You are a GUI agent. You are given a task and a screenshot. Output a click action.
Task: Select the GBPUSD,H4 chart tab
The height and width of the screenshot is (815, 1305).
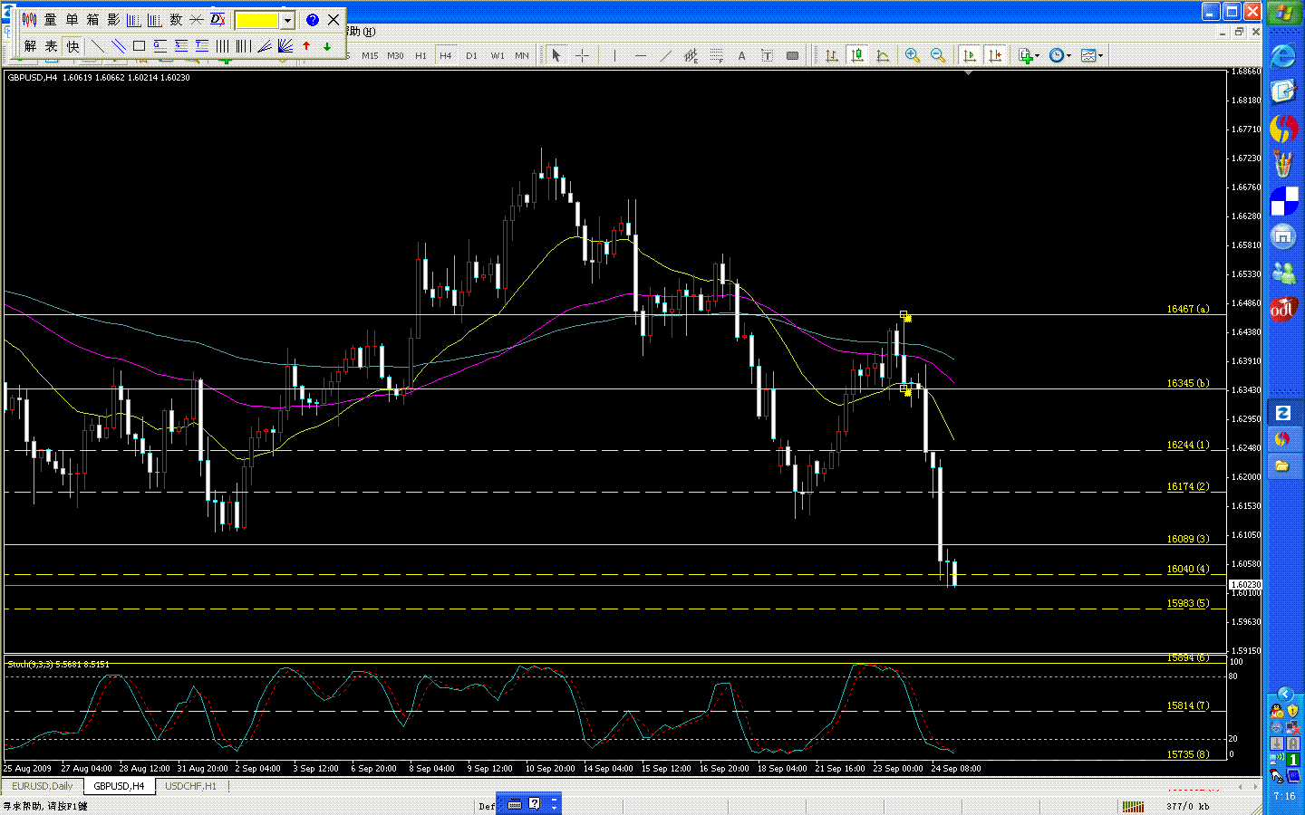coord(119,786)
